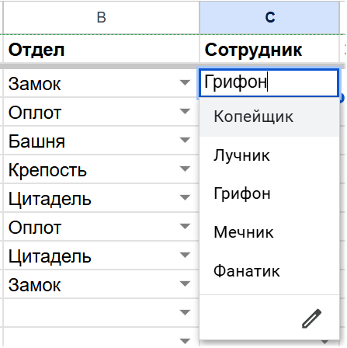Click into the active cell containing Грифон
The image size is (347, 348).
pos(269,82)
